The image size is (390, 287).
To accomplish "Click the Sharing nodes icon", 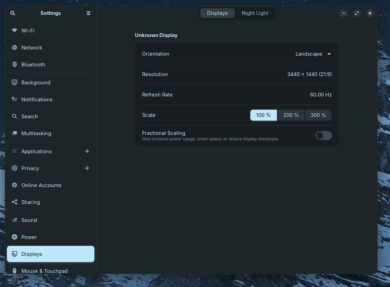I will (x=14, y=202).
